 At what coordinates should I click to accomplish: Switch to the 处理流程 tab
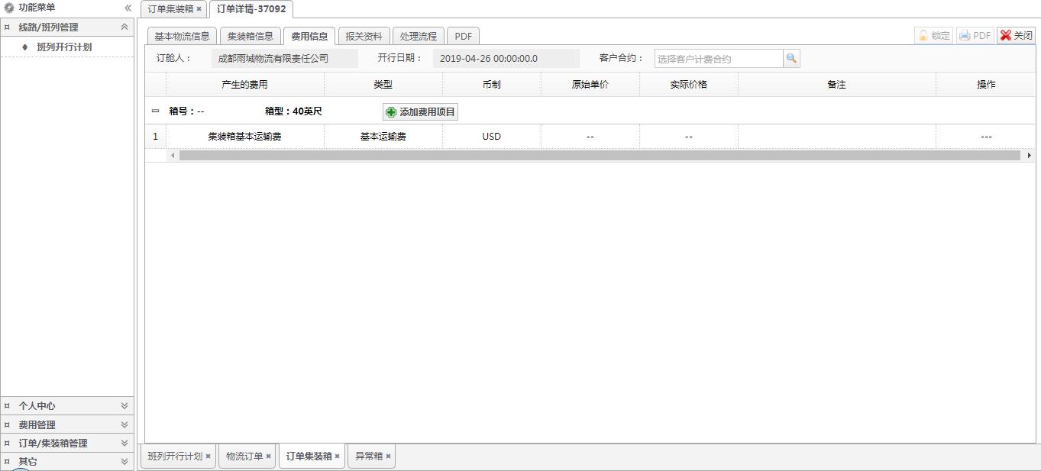pos(419,36)
